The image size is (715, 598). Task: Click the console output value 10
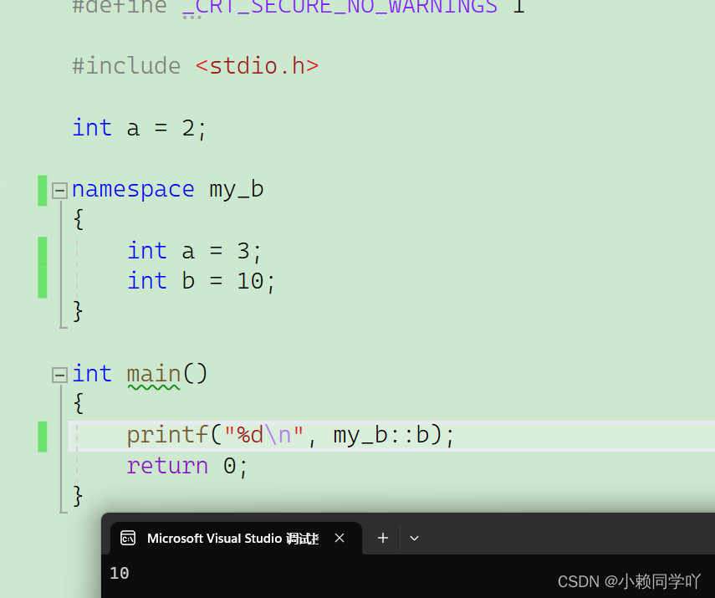[120, 574]
